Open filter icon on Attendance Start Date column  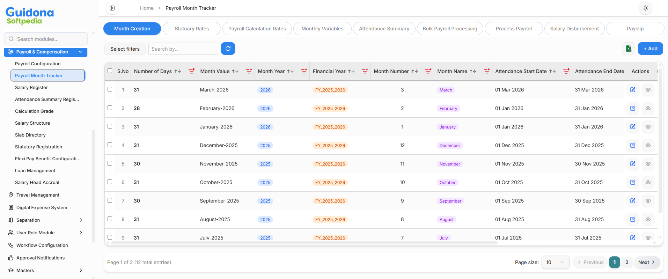coord(566,71)
